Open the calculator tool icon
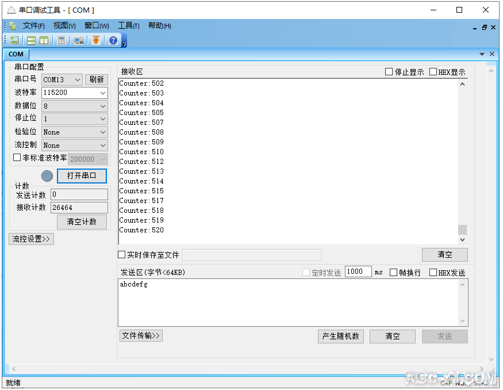The width and height of the screenshot is (503, 390). (62, 40)
